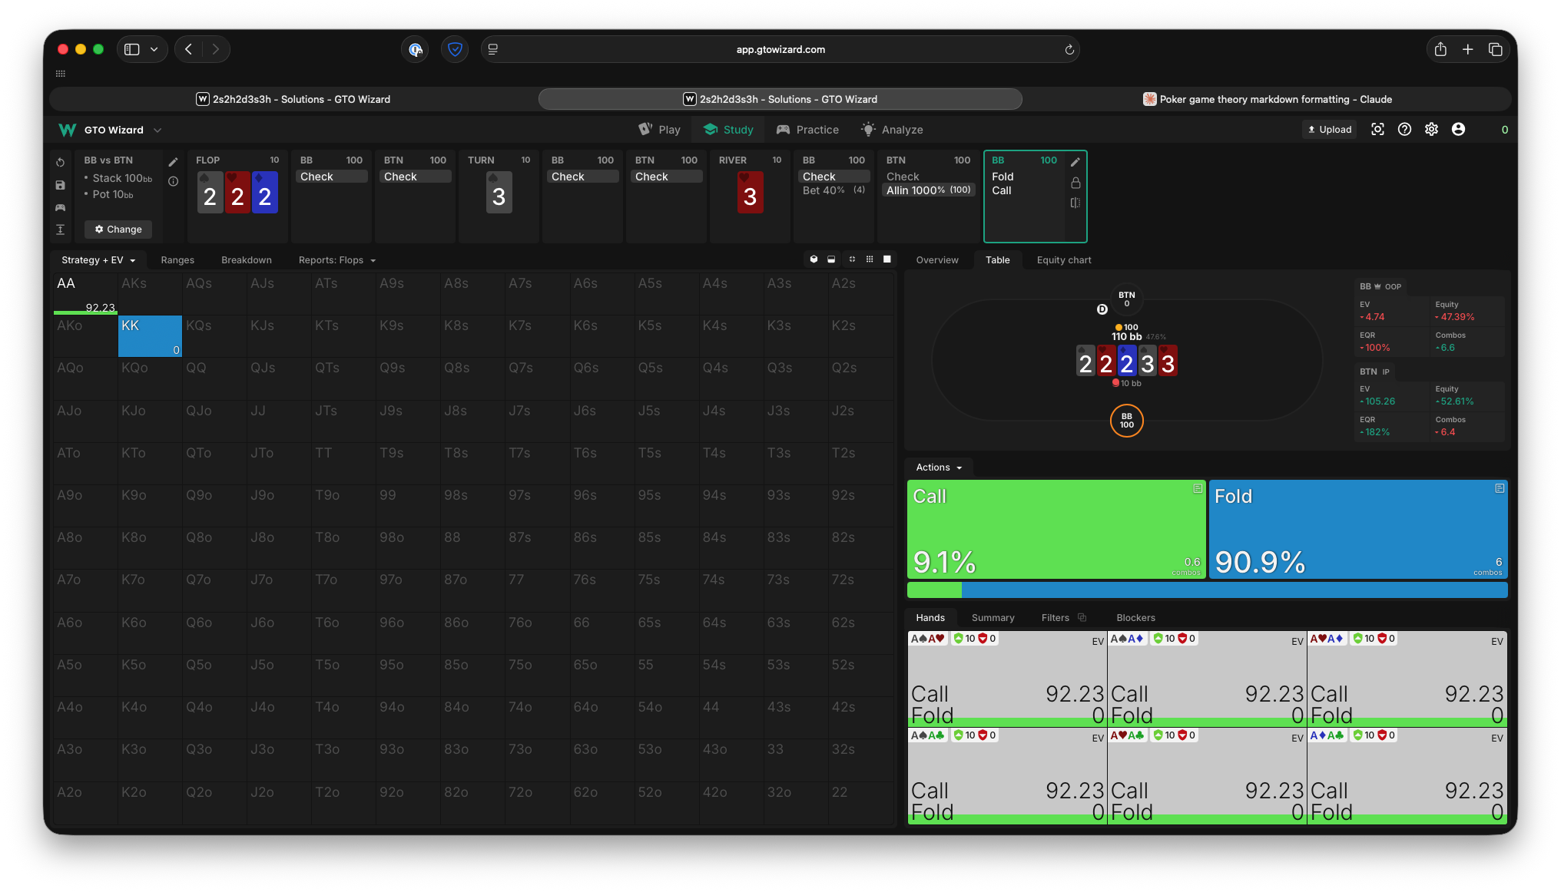Click the lock icon in BB action card
1561x892 pixels.
[1075, 183]
